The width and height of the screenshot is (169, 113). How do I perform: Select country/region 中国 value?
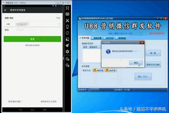58,18
